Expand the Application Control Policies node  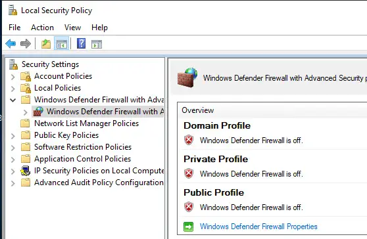tap(13, 160)
